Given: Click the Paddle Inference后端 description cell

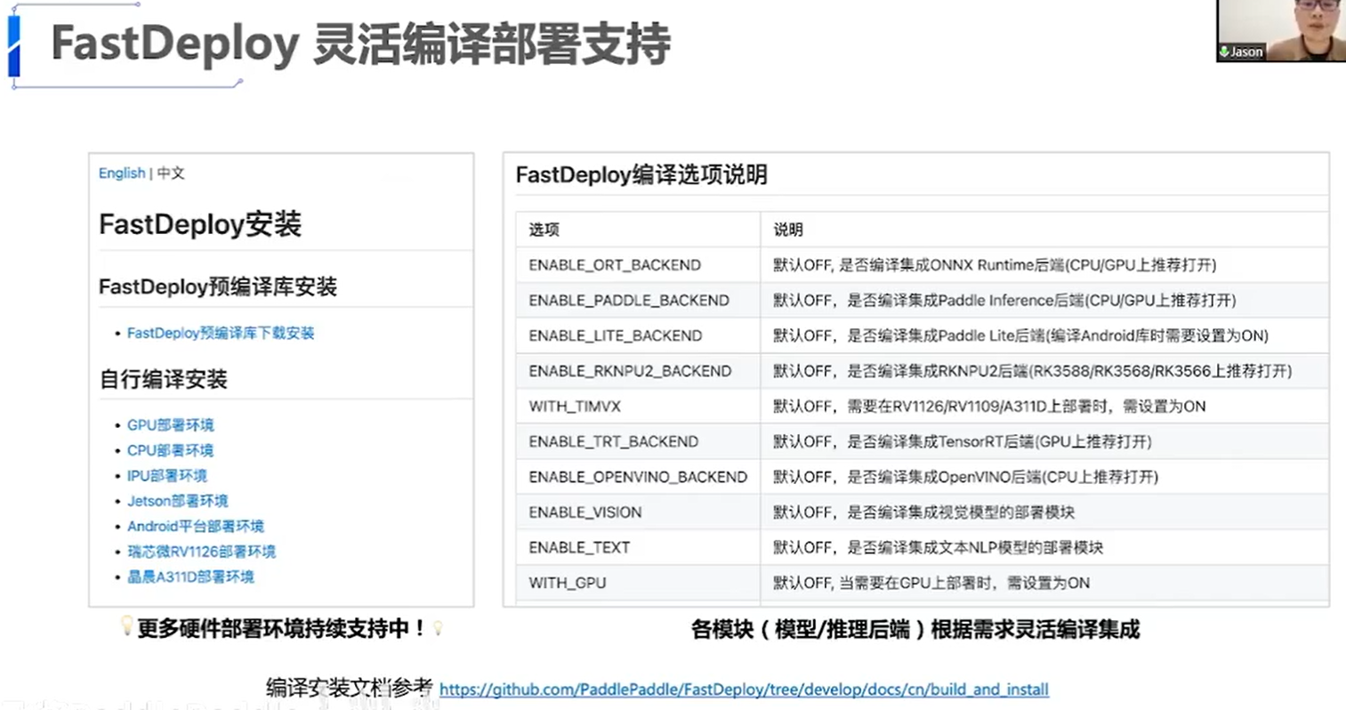Looking at the screenshot, I should click(1044, 301).
